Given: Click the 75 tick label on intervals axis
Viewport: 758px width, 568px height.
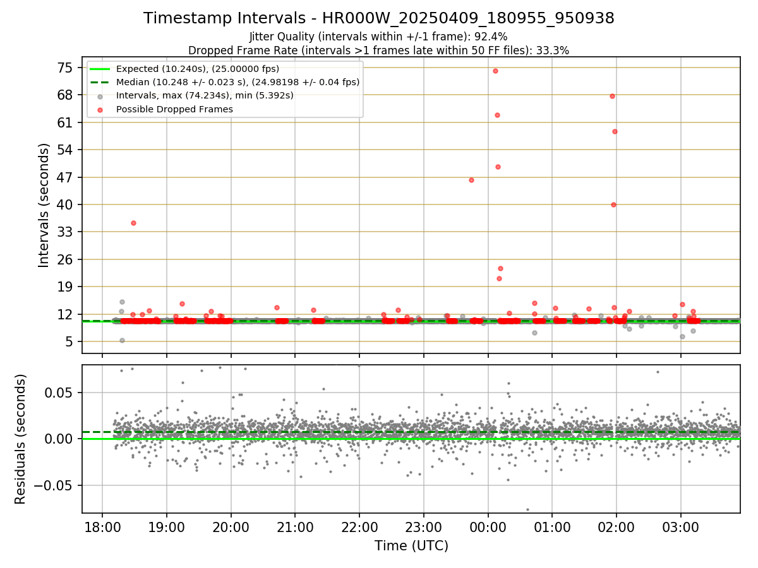Looking at the screenshot, I should click(x=66, y=68).
